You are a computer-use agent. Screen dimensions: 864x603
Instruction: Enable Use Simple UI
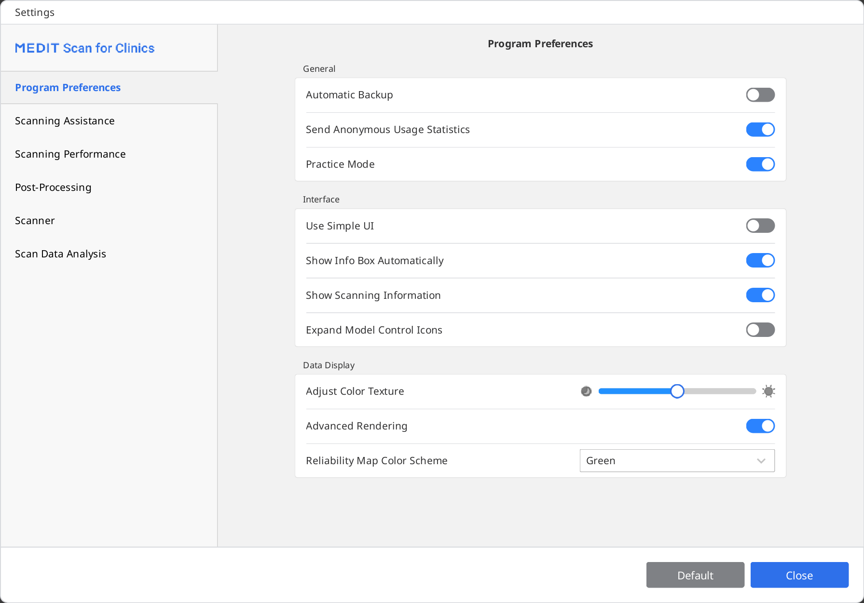(760, 226)
